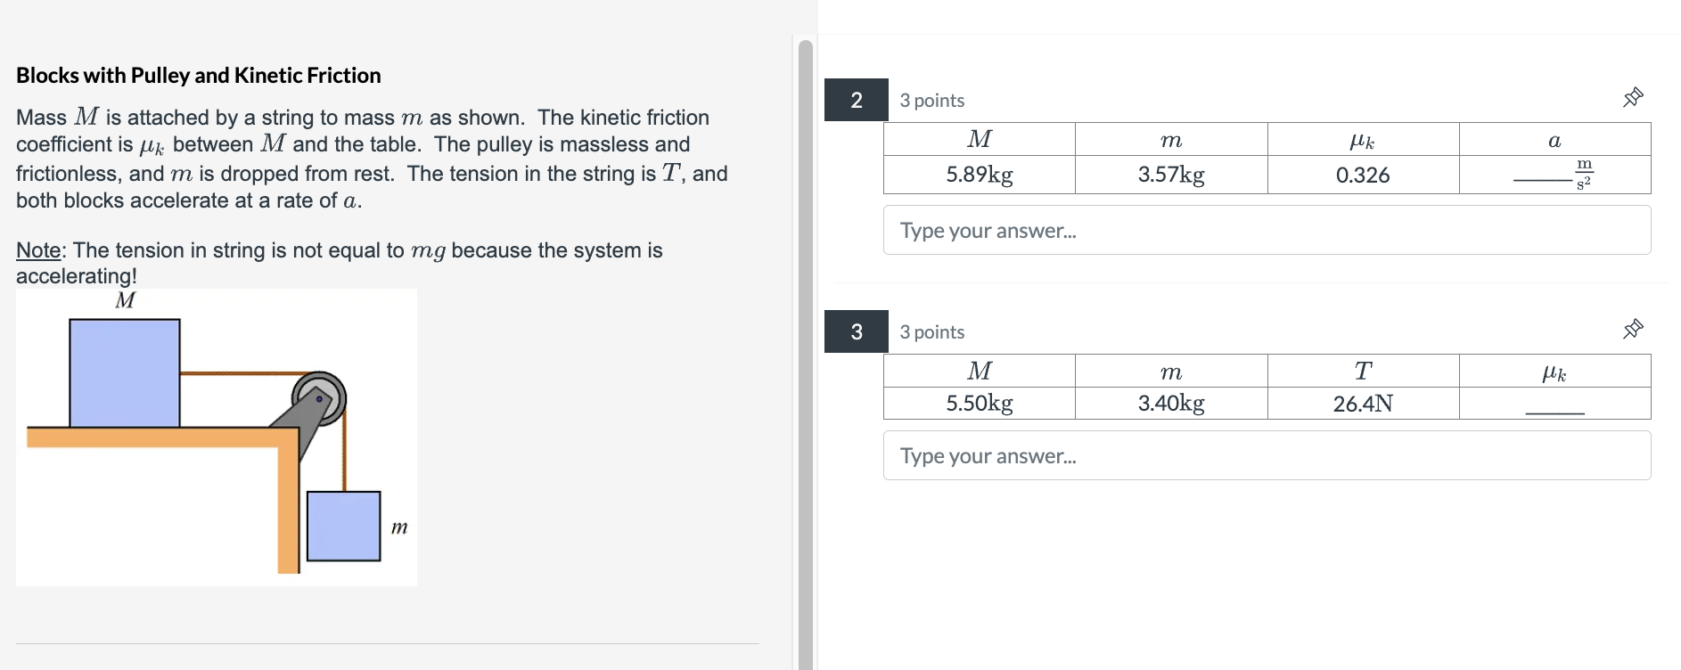
Task: Click the "3 points" label on question 2
Action: (931, 101)
